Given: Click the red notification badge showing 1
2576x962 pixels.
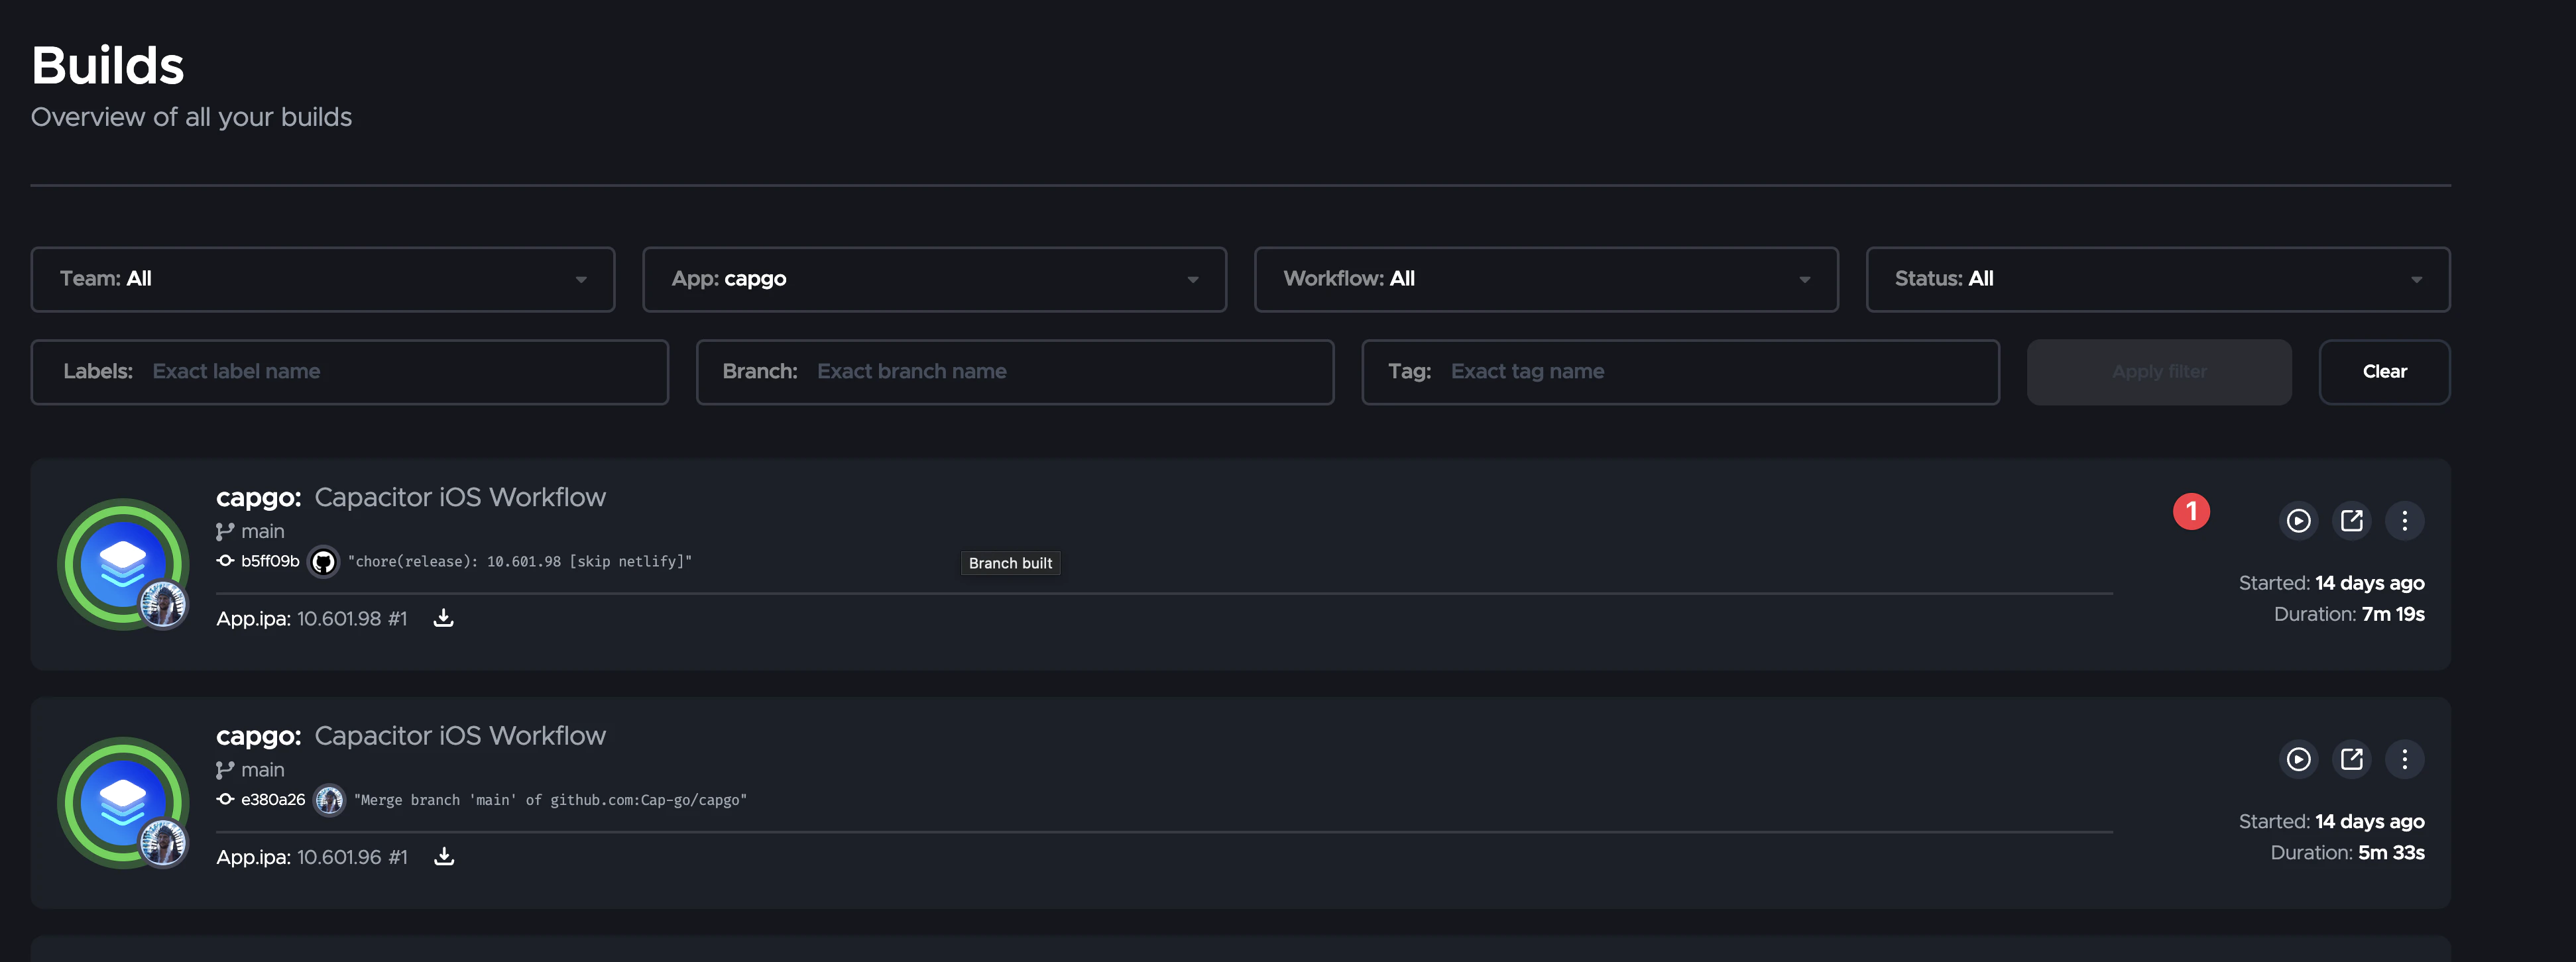Looking at the screenshot, I should click(2192, 511).
